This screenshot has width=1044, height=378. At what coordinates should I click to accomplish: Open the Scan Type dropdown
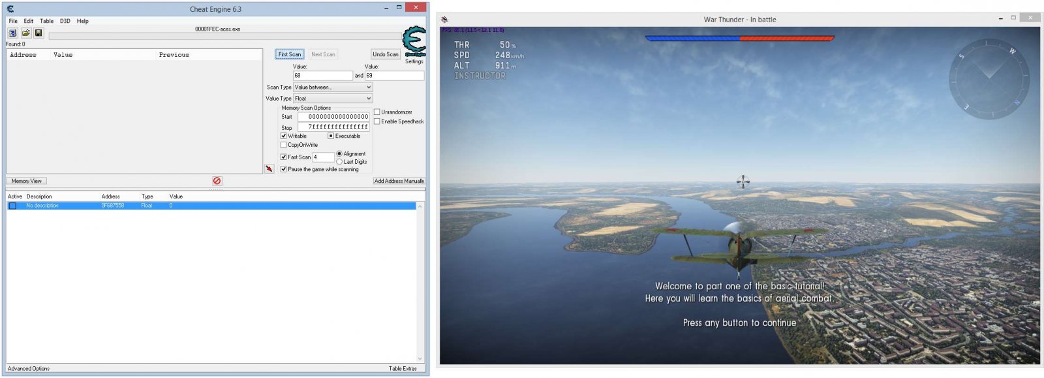332,87
